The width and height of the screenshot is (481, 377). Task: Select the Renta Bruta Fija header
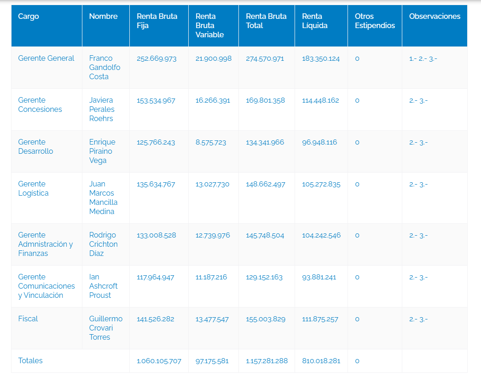pyautogui.click(x=157, y=21)
